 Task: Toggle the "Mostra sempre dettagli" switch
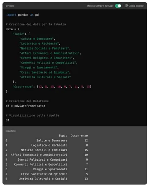click(118, 6)
